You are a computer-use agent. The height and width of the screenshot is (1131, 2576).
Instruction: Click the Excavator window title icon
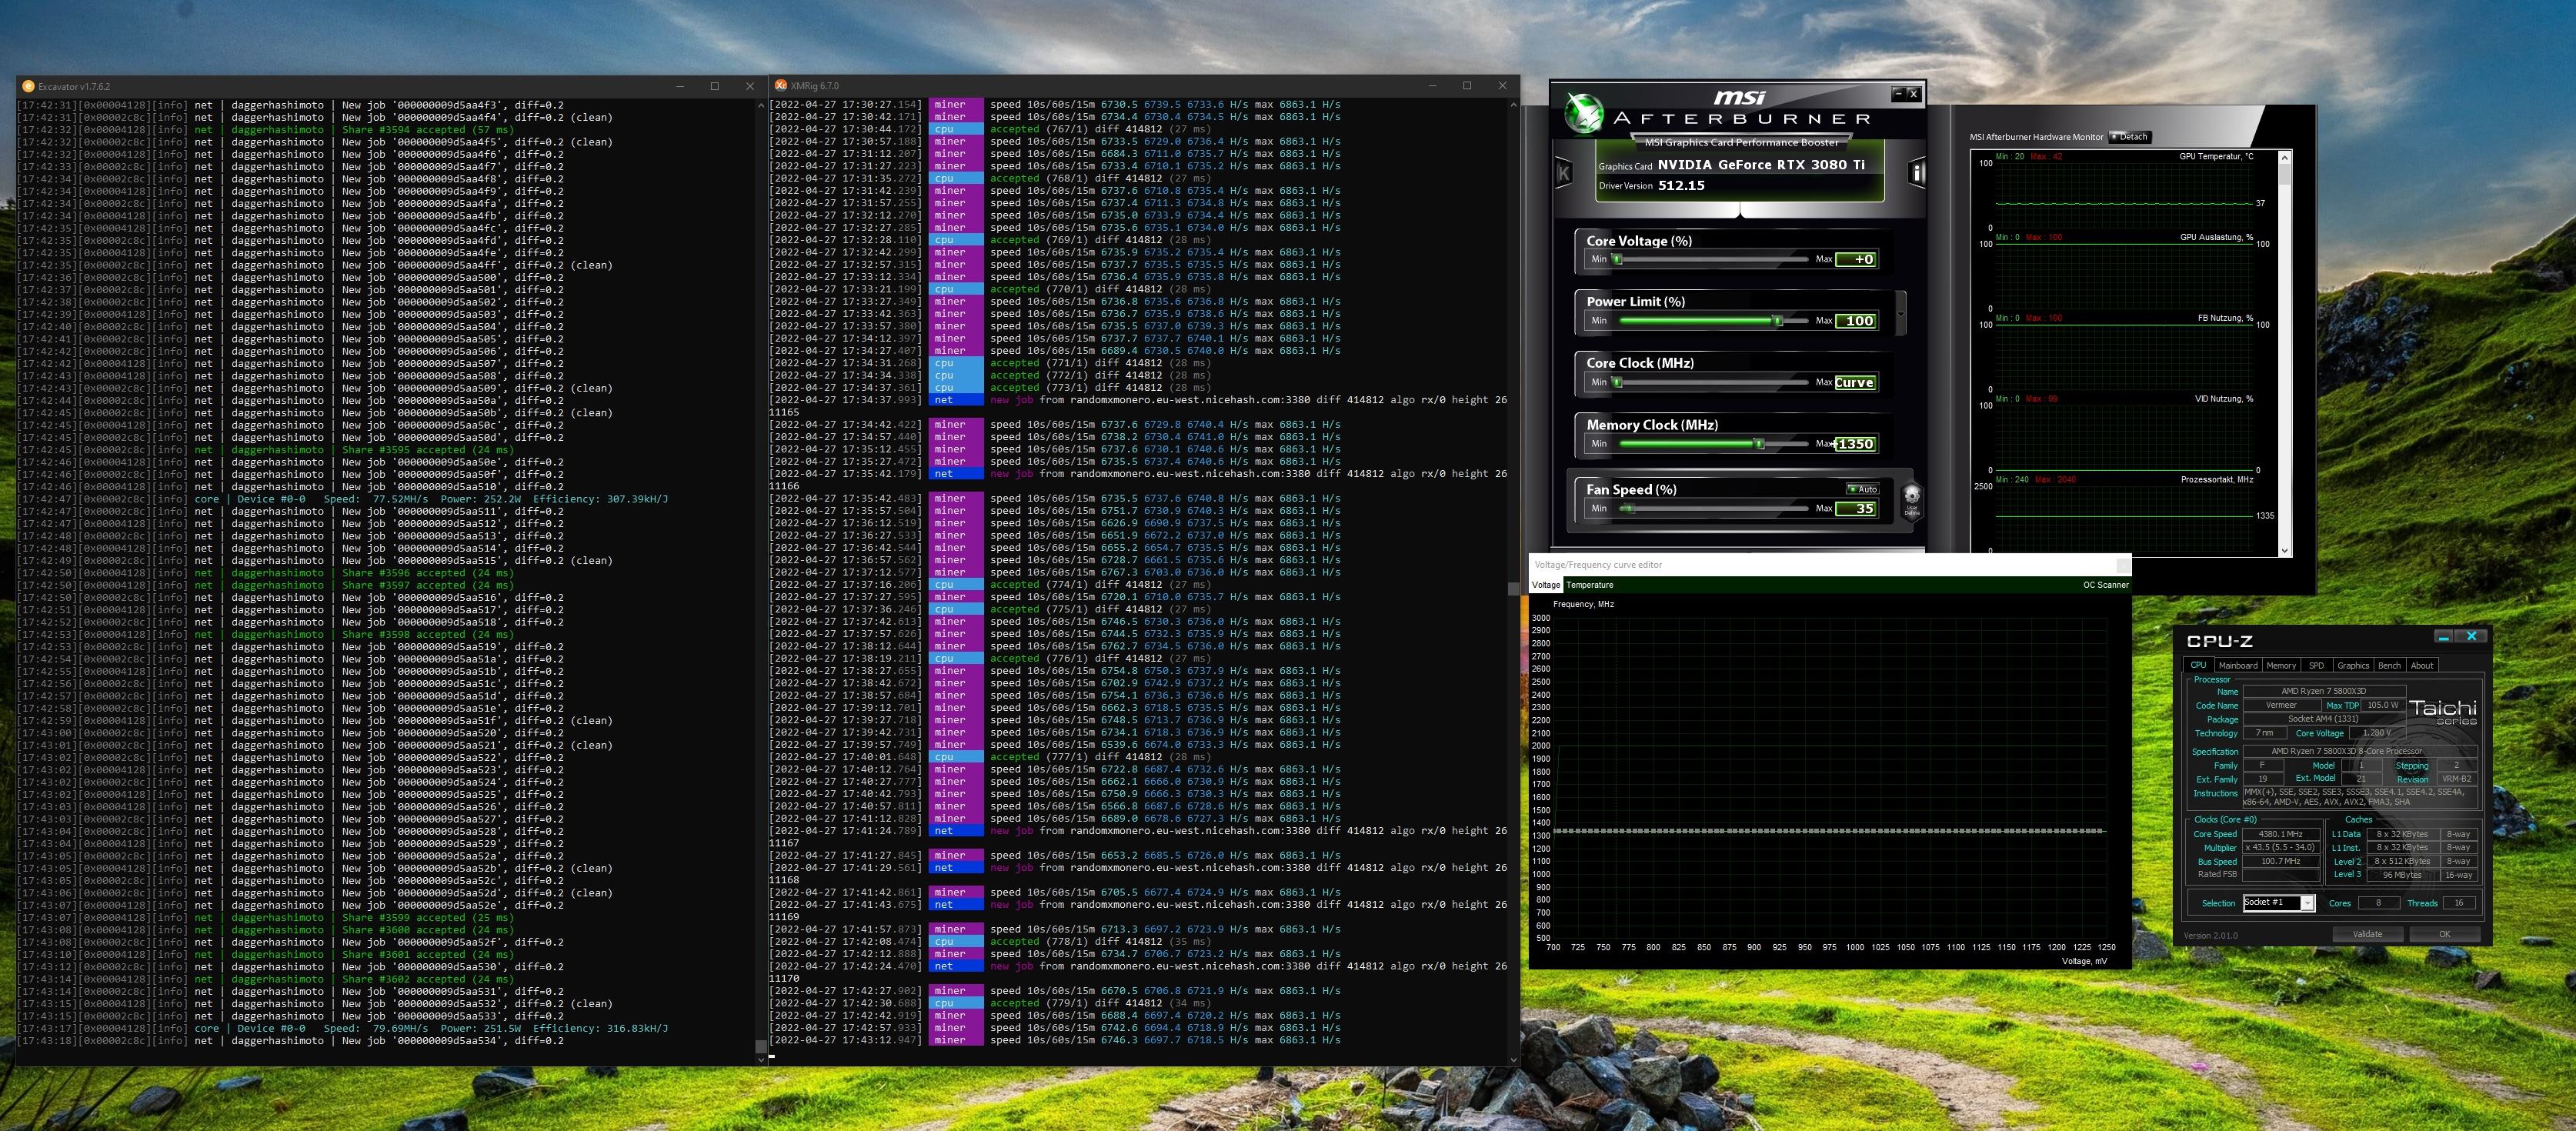click(x=28, y=87)
